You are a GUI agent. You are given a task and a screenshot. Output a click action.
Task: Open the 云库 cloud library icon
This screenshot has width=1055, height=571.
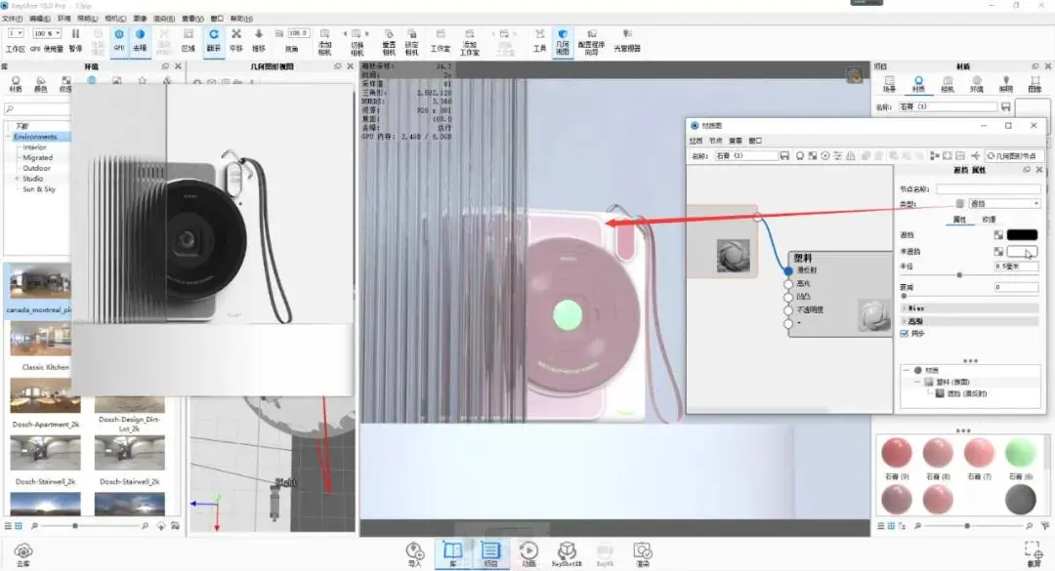[x=22, y=554]
